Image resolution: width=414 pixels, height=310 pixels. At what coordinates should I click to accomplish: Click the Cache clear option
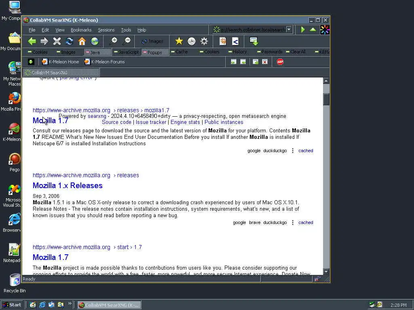coord(179,52)
